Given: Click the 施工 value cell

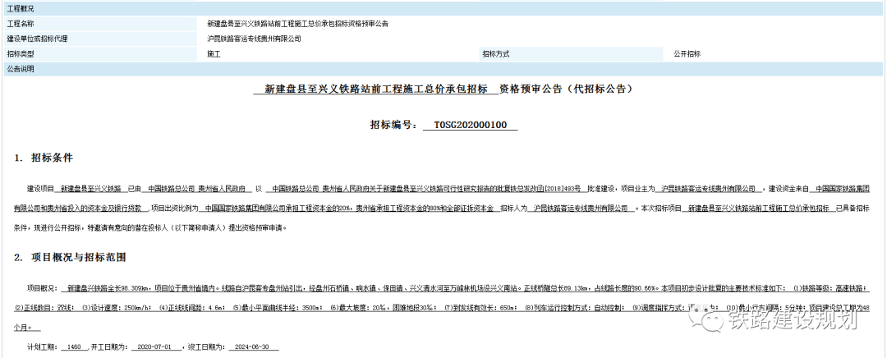Looking at the screenshot, I should tap(214, 54).
